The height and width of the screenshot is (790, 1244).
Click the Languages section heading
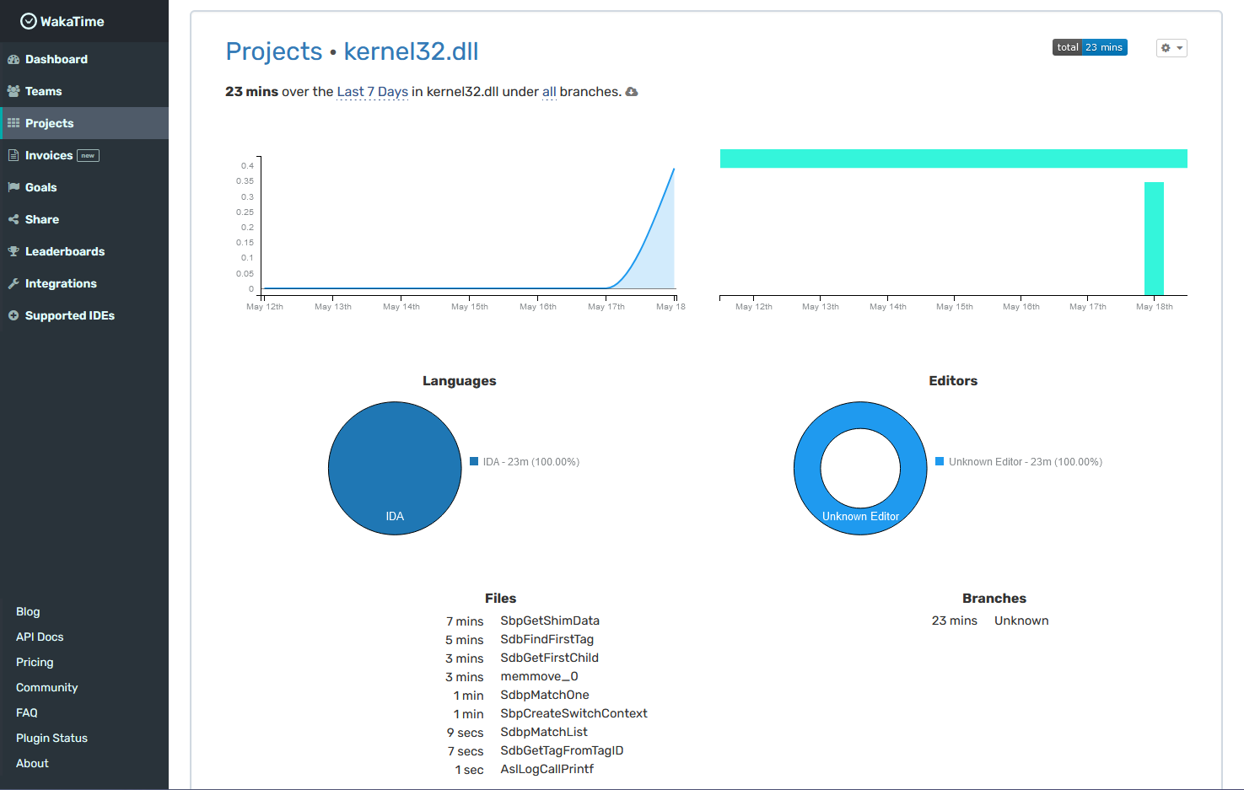click(459, 381)
